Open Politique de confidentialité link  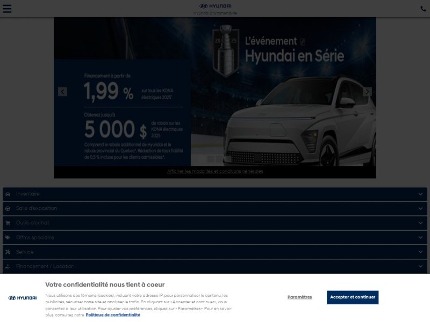[x=113, y=315]
